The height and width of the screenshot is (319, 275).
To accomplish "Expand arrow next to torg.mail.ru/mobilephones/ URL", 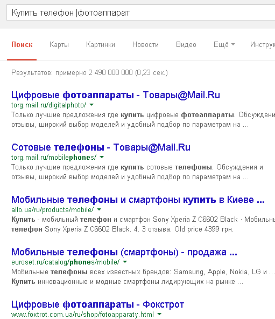I will 102,157.
